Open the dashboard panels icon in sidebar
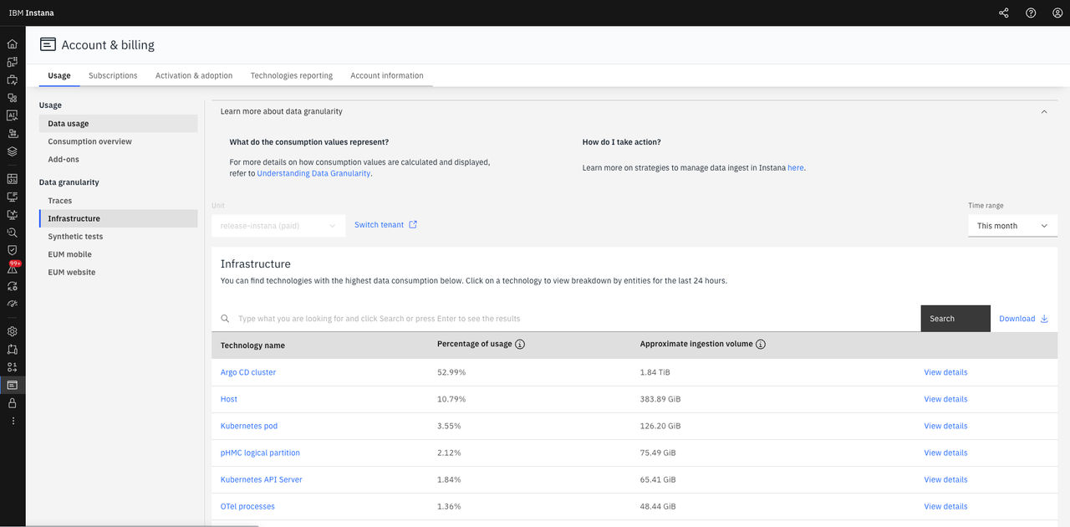This screenshot has width=1070, height=527. [12, 178]
